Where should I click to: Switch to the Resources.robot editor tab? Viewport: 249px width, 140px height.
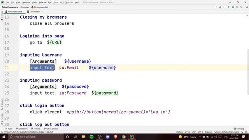tap(15, 12)
